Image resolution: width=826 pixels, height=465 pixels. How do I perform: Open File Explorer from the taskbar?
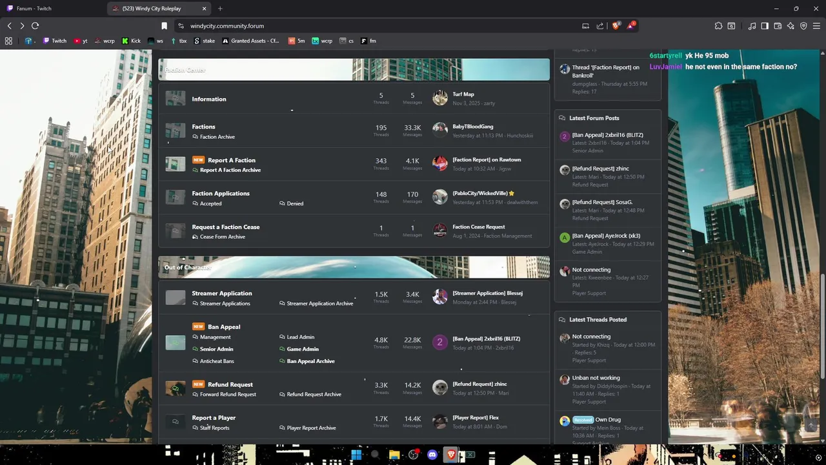(x=394, y=455)
